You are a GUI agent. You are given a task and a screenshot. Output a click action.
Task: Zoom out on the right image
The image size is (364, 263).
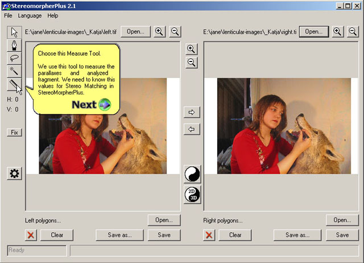pos(353,32)
